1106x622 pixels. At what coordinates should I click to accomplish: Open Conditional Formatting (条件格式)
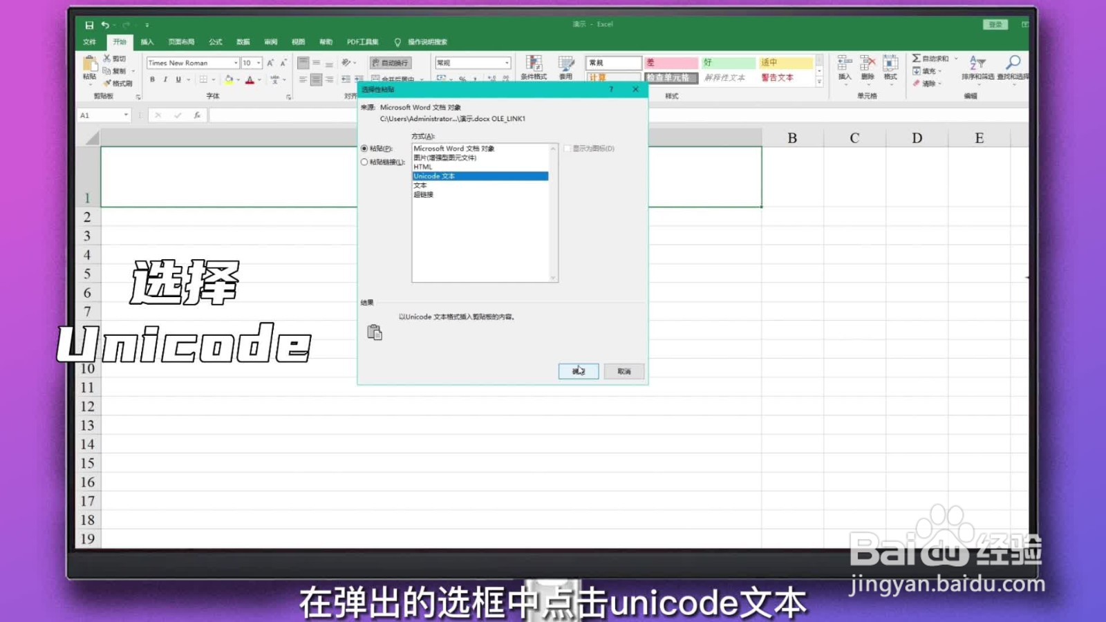coord(534,68)
